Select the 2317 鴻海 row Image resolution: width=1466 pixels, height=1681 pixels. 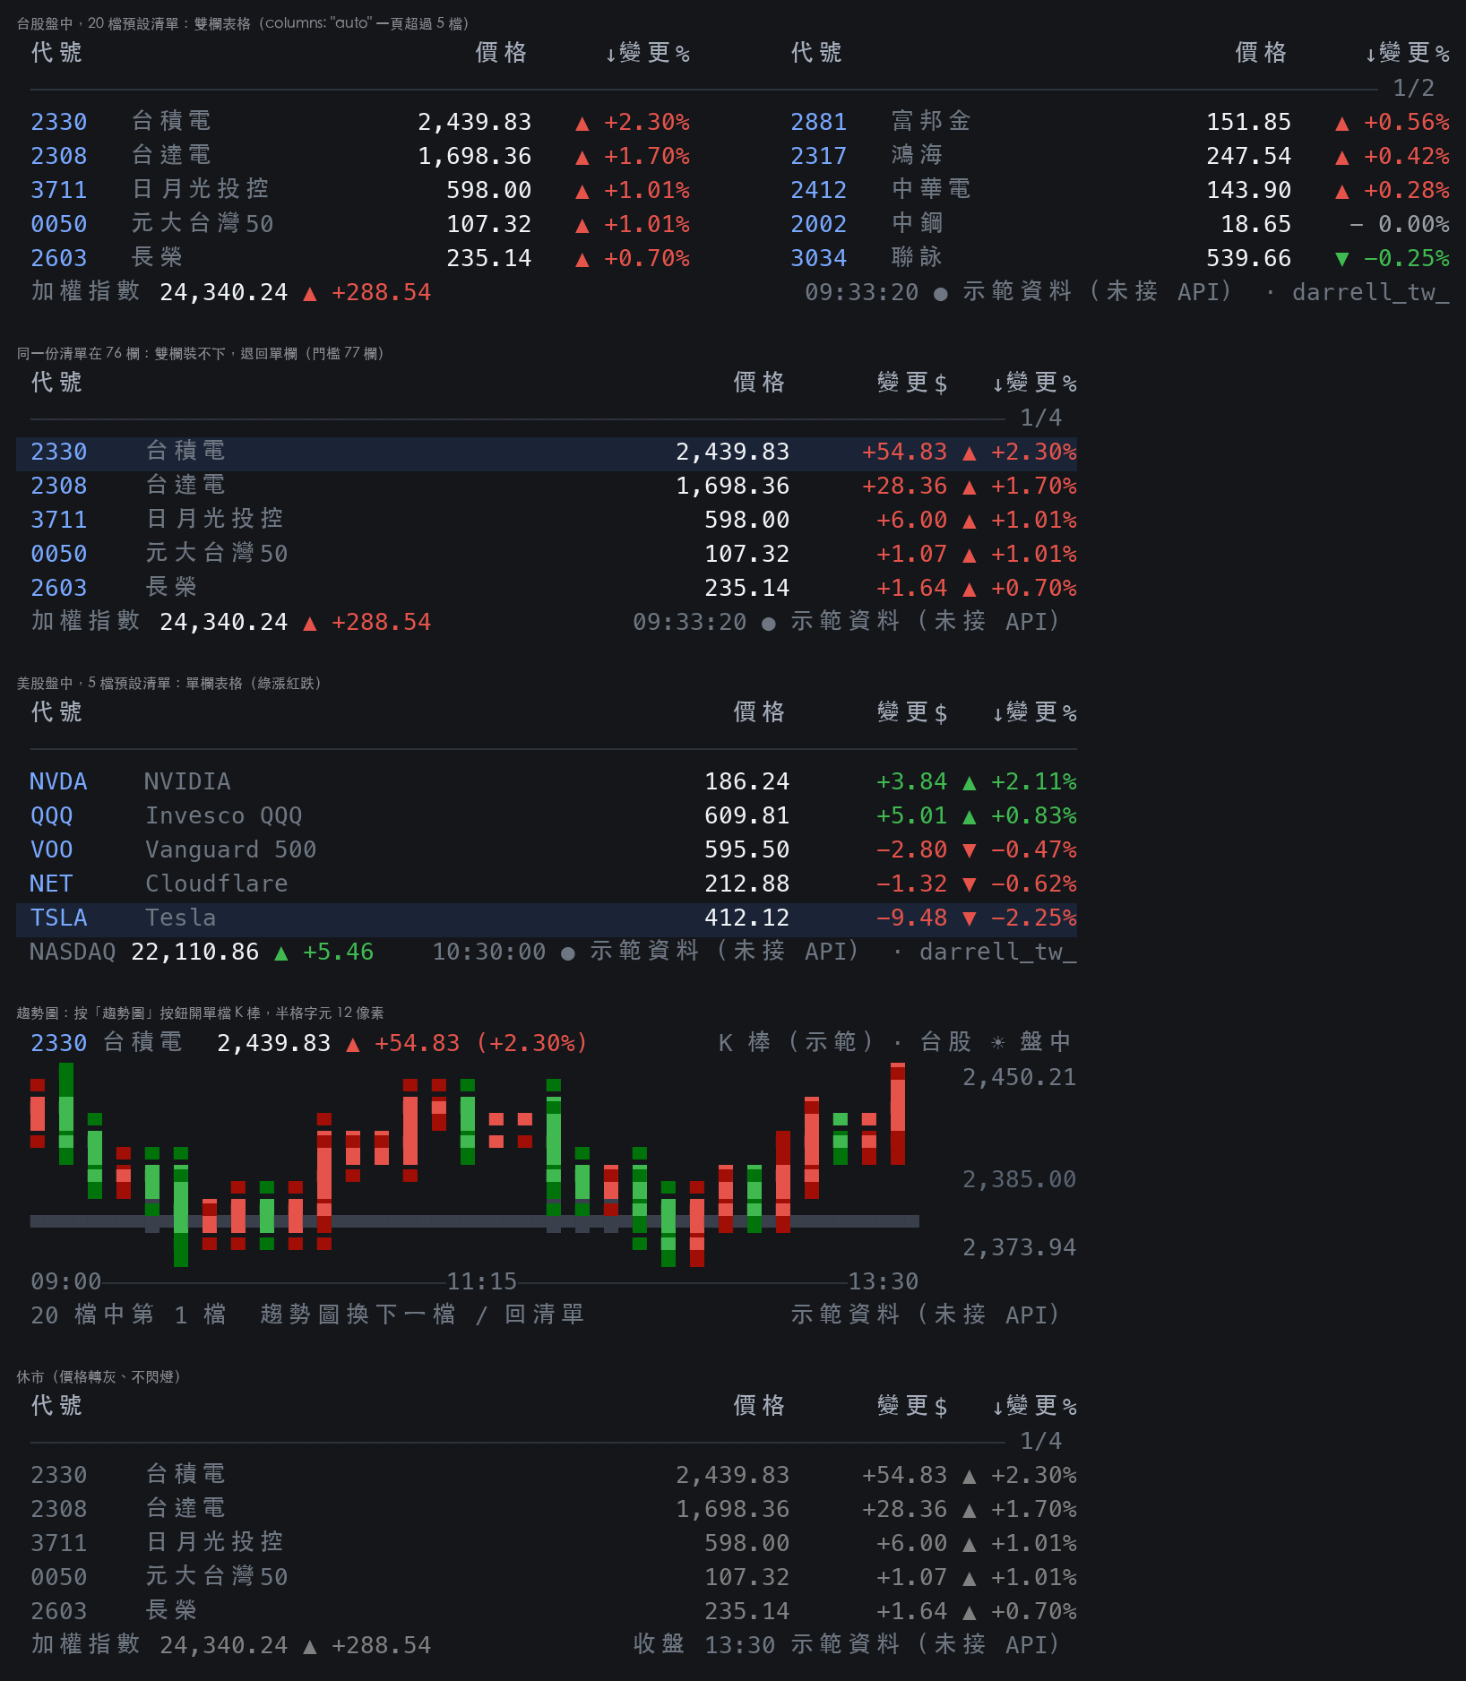click(1119, 156)
